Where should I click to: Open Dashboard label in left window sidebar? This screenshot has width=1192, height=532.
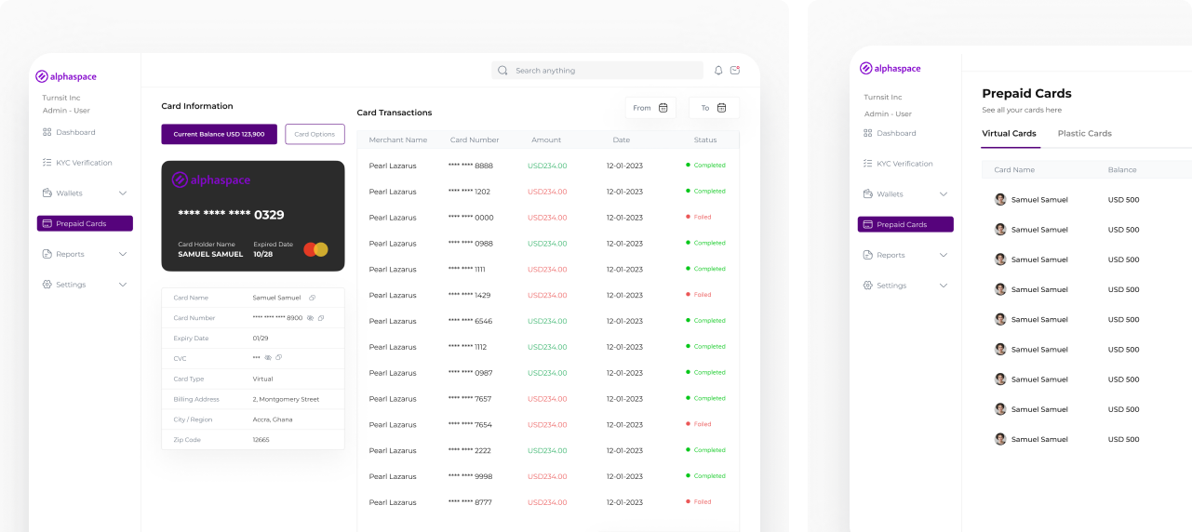point(75,132)
